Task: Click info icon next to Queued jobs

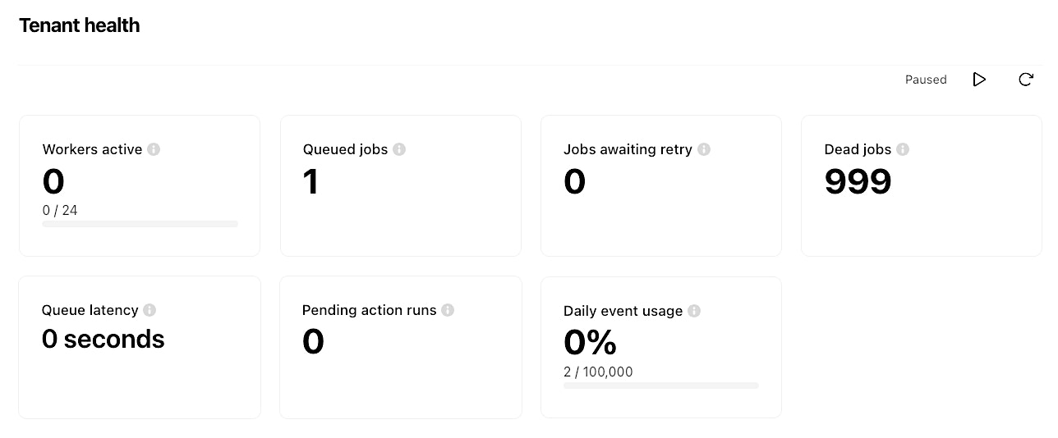Action: [399, 149]
